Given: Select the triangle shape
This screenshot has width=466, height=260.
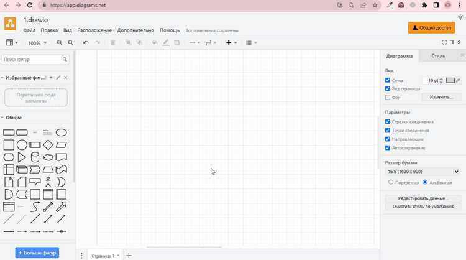Looking at the screenshot, I should [22, 157].
